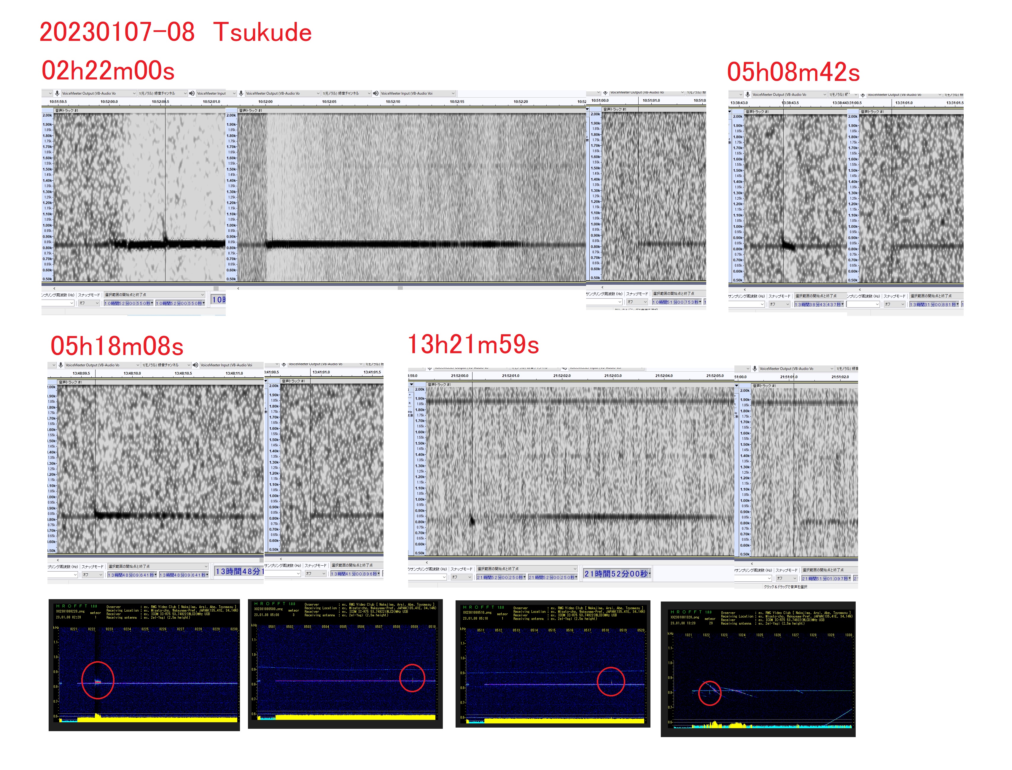The width and height of the screenshot is (1012, 770).
Task: Click horizontal scrollbar thumb below the 02h22m00s leftmost spectrogram
Action: (x=216, y=288)
